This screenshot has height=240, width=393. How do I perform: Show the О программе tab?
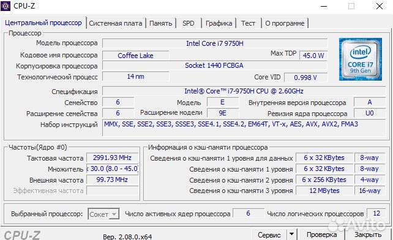285,23
